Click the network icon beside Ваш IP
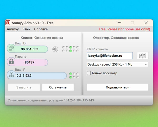158x127 pixels. 11,75
